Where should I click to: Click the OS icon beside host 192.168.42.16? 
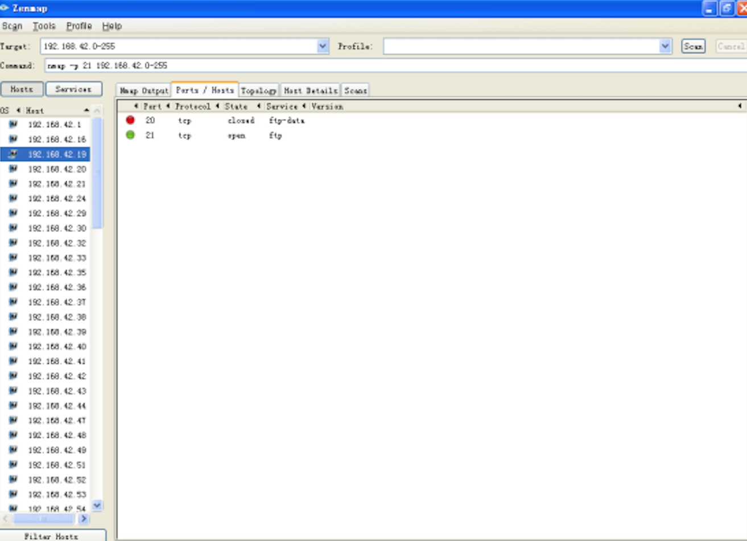[x=13, y=139]
